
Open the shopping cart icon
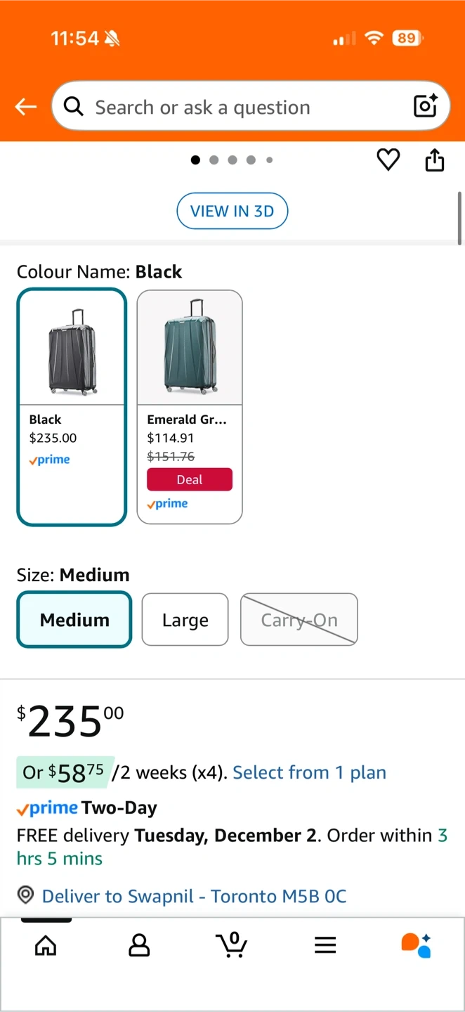point(232,945)
